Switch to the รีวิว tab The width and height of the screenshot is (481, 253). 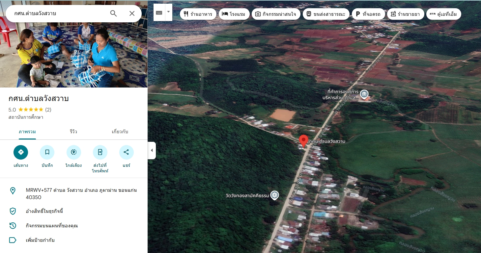[x=73, y=132]
